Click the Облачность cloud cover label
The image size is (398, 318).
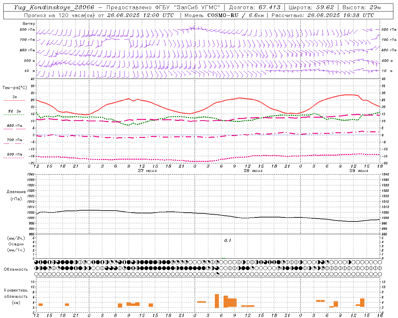[x=16, y=269]
